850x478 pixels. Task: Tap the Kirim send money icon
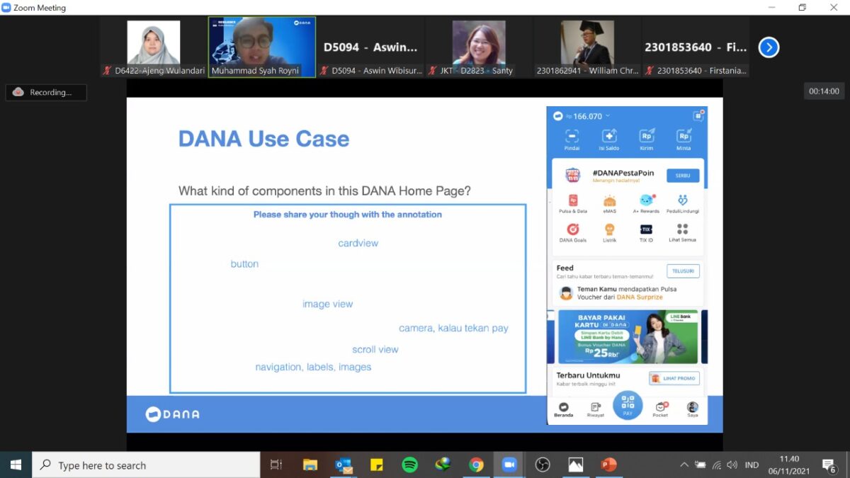tap(646, 136)
